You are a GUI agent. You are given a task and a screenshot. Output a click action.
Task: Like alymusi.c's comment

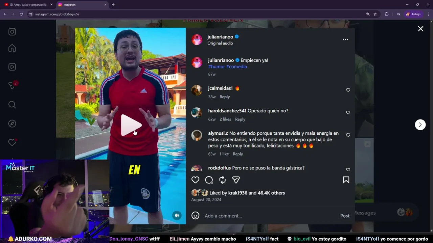coord(348,135)
